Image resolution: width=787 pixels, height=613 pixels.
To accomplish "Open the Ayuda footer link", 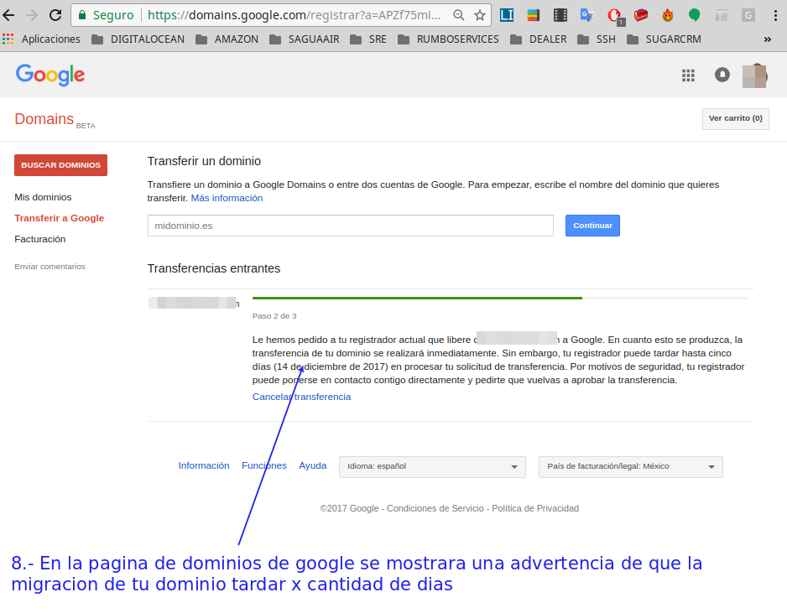I will 313,465.
